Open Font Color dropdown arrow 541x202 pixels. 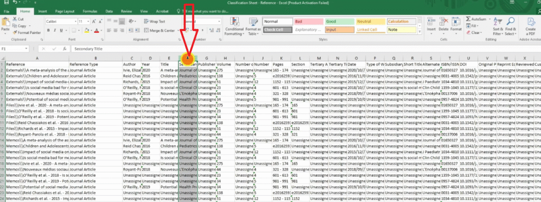(x=101, y=31)
